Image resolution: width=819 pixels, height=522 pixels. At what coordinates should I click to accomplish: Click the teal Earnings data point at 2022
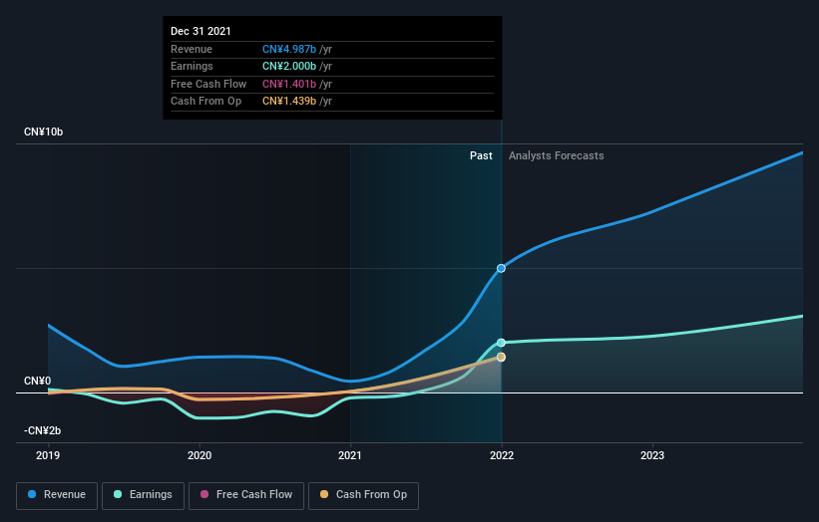[x=501, y=343]
